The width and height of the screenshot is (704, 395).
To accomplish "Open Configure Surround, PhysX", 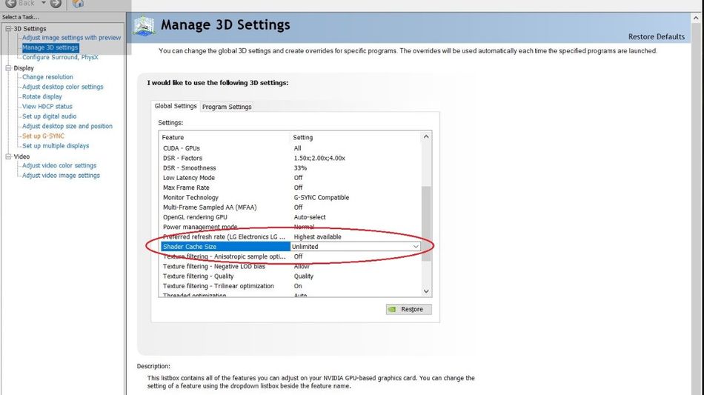I will (60, 58).
